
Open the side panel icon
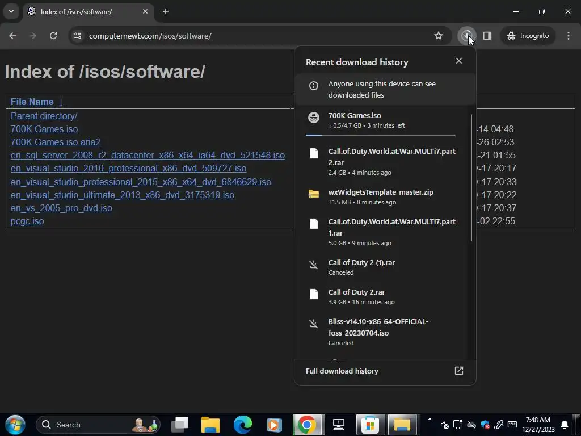487,36
